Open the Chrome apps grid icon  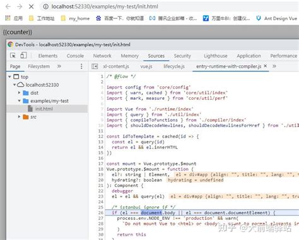[8, 18]
